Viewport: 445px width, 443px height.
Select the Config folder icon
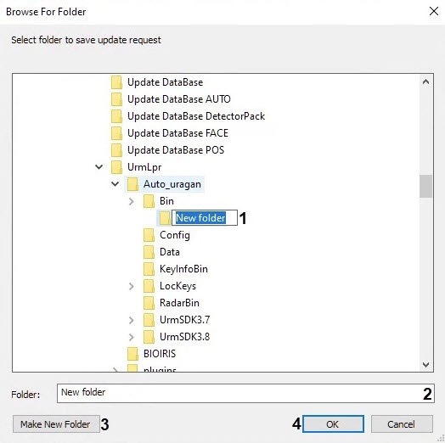149,235
